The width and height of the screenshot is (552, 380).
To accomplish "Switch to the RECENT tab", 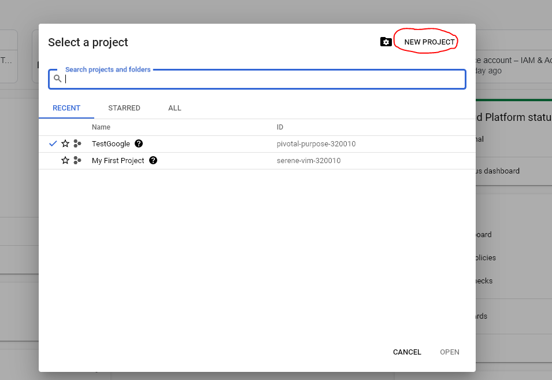I will point(66,108).
